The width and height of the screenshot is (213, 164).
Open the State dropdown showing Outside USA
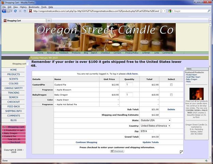pyautogui.click(x=156, y=120)
